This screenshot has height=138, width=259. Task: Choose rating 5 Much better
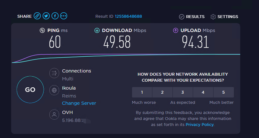(223, 92)
